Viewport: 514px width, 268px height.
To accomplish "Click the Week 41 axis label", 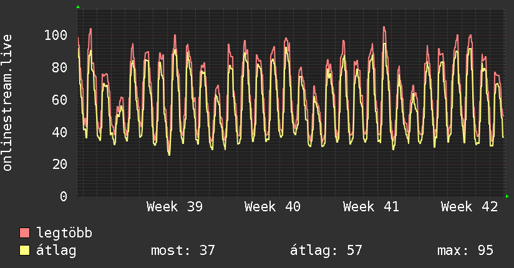I will [x=371, y=207].
